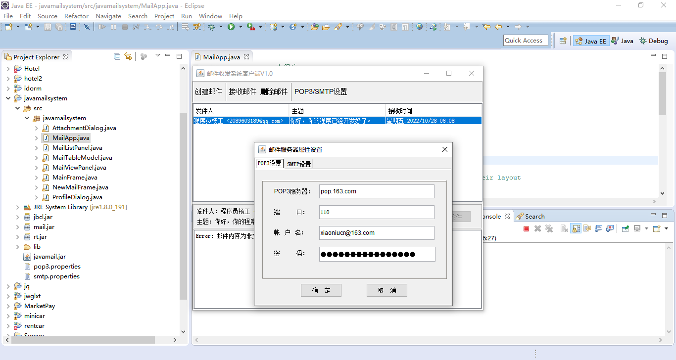Switch to the Search view tab
The width and height of the screenshot is (676, 360).
point(530,216)
